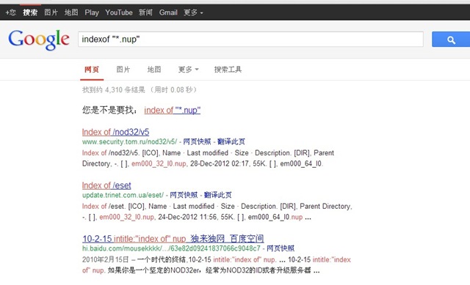This screenshot has width=470, height=285.
Task: Open result Index of /nod32/v5
Action: [x=115, y=132]
